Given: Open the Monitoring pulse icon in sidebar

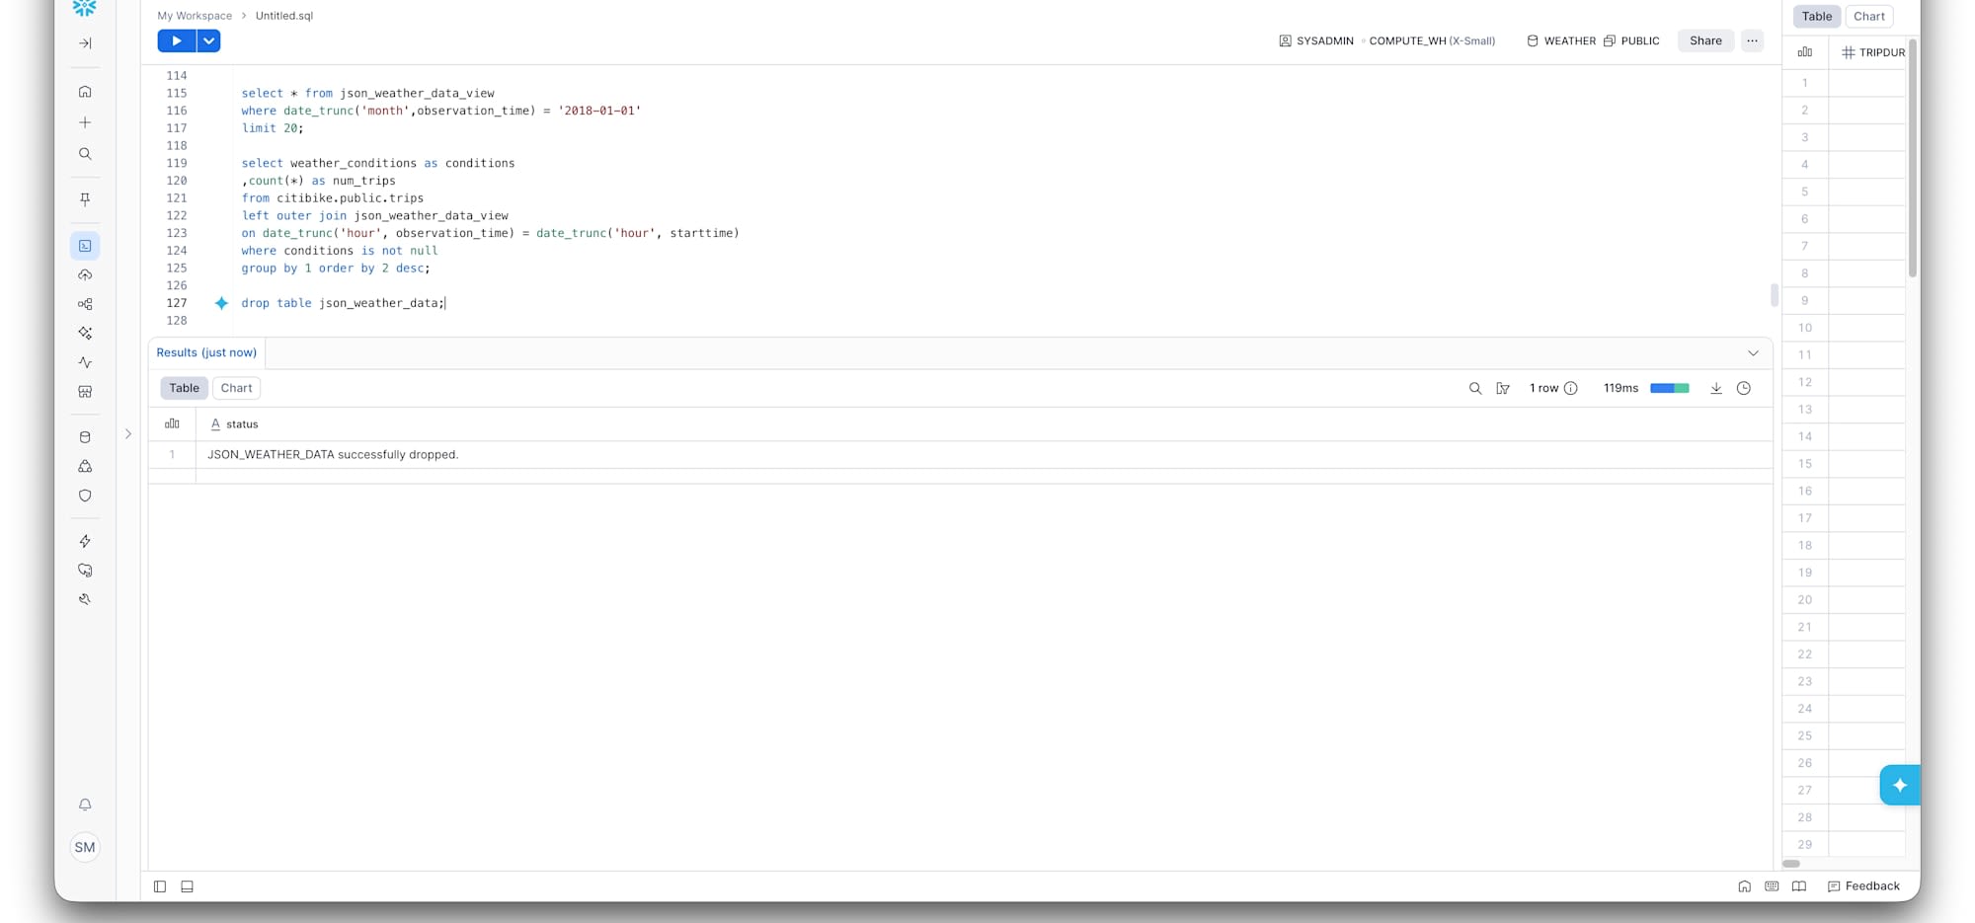Looking at the screenshot, I should coord(85,362).
